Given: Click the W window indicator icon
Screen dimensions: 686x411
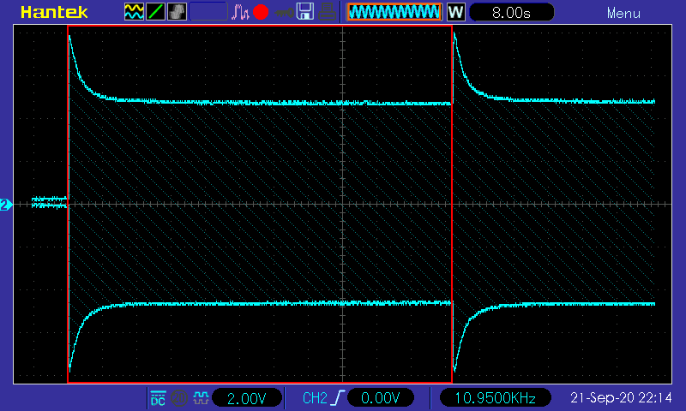Looking at the screenshot, I should point(456,12).
